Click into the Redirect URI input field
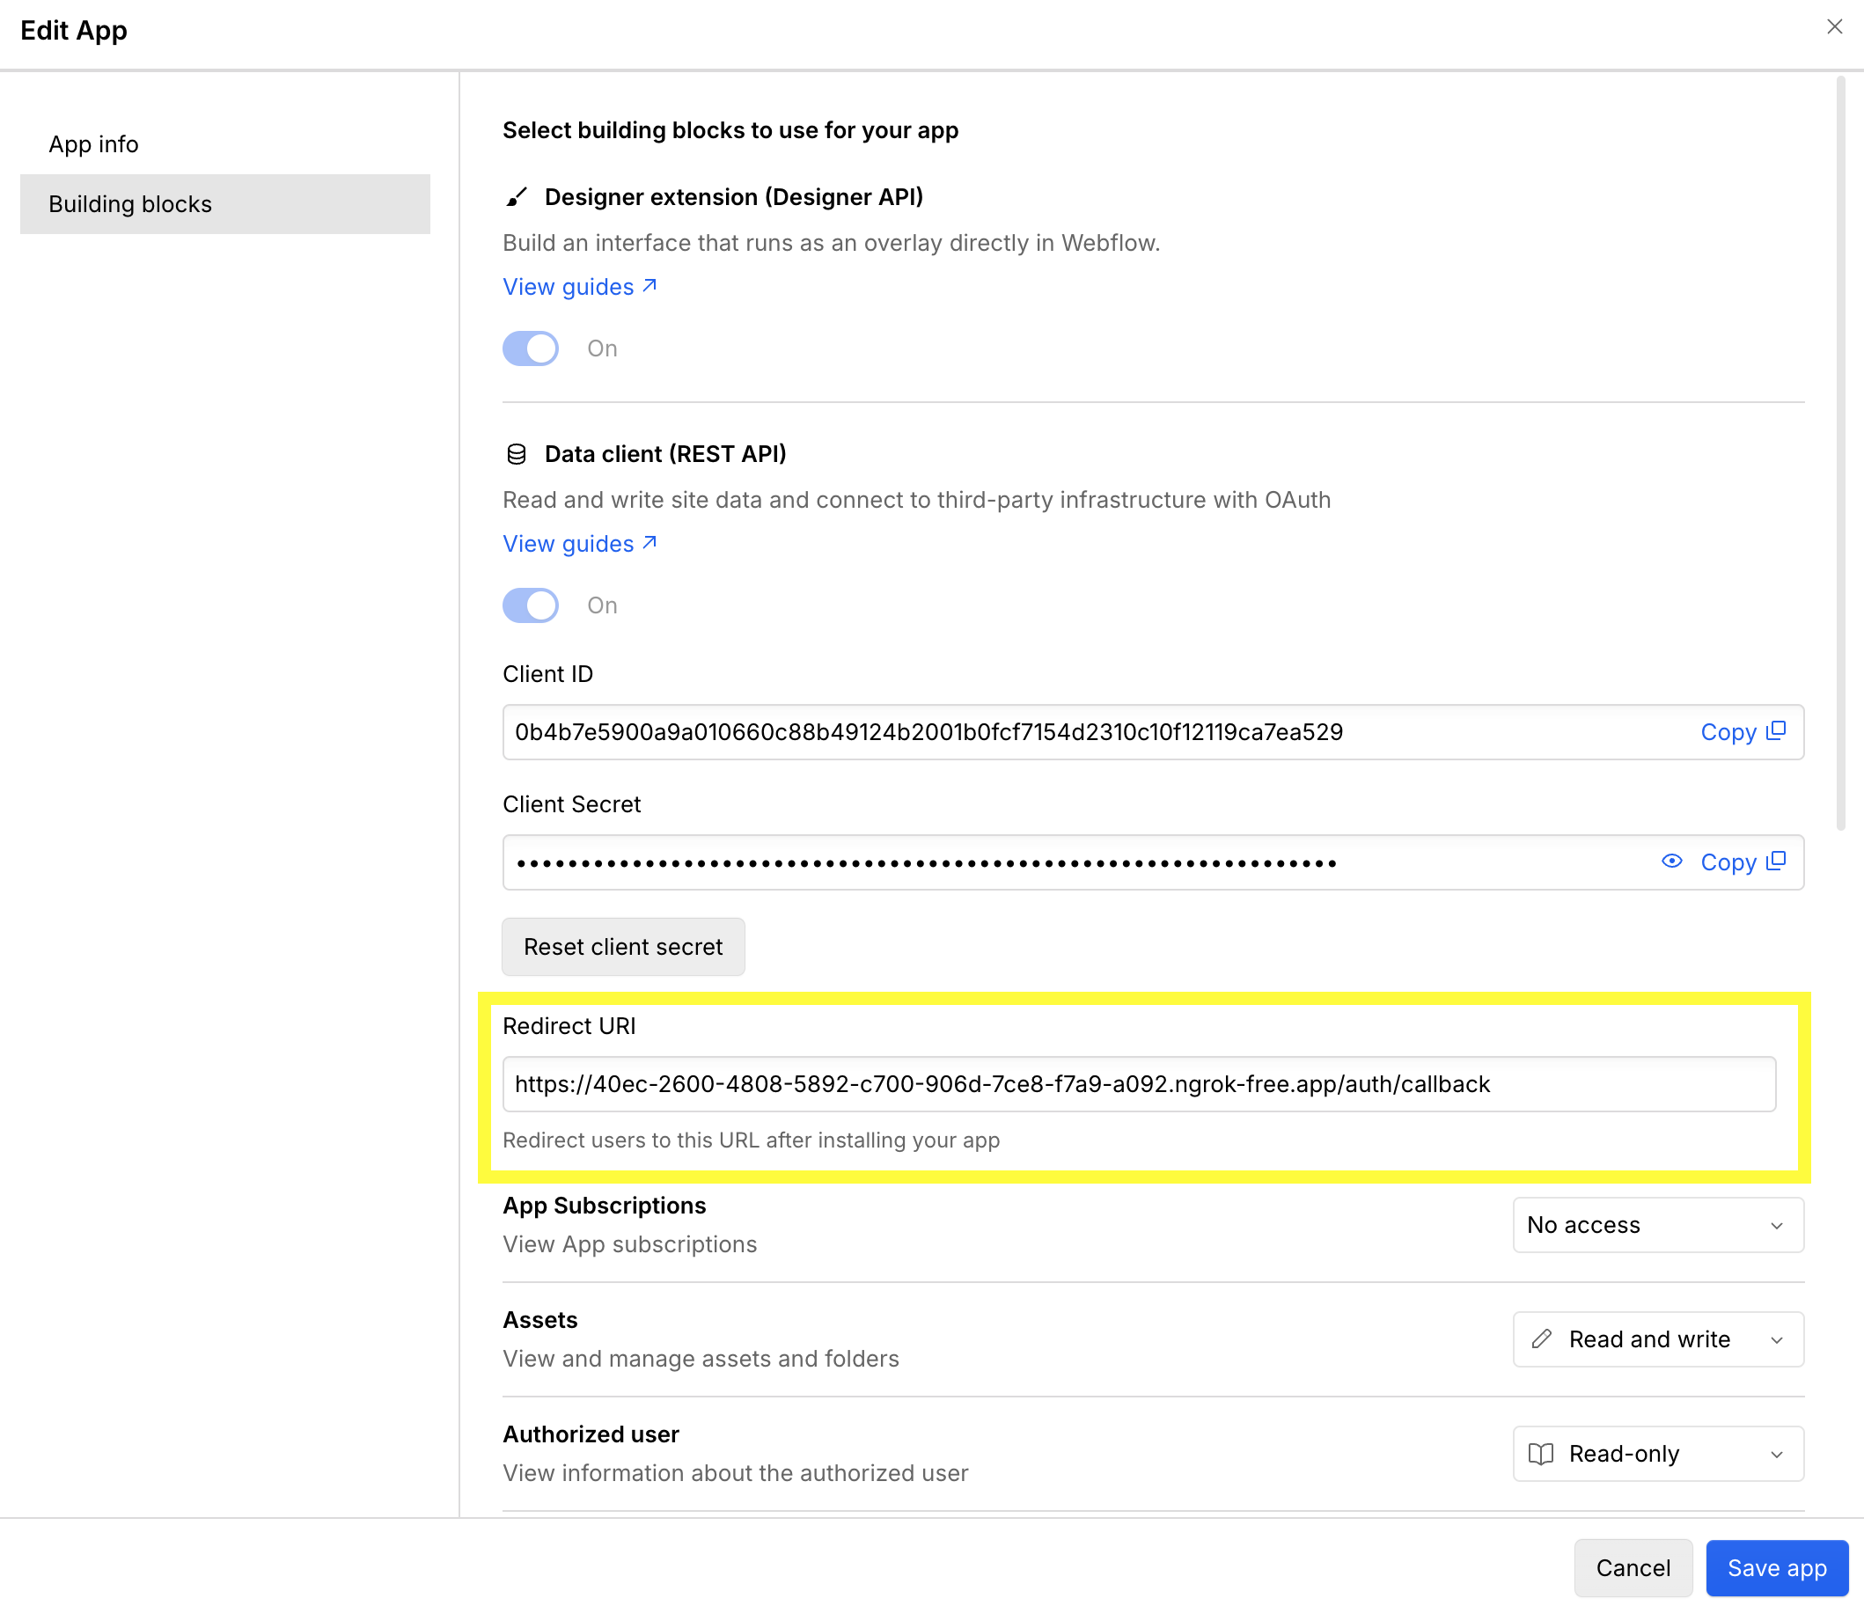The height and width of the screenshot is (1606, 1864). click(1138, 1084)
